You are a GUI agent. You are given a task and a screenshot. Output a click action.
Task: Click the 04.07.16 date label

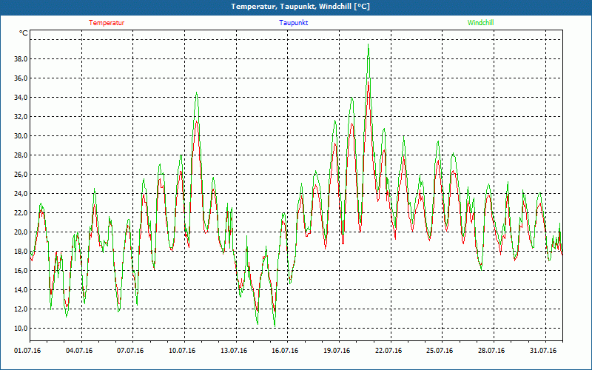click(79, 351)
